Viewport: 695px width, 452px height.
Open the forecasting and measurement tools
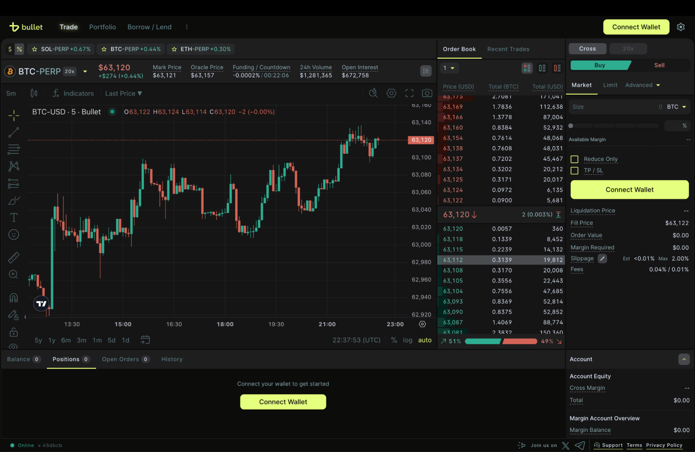pyautogui.click(x=14, y=184)
